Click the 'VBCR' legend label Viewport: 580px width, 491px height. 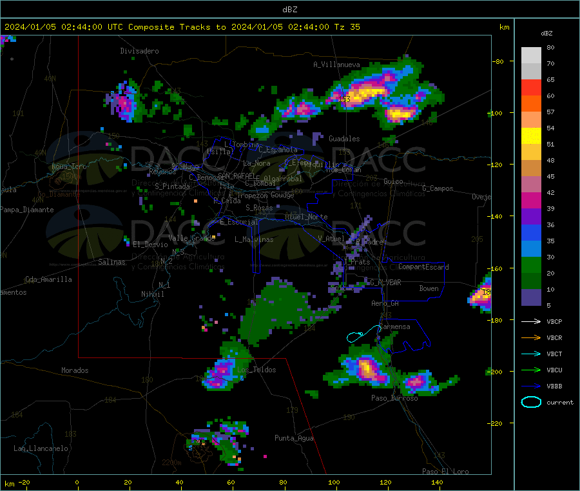click(x=554, y=337)
